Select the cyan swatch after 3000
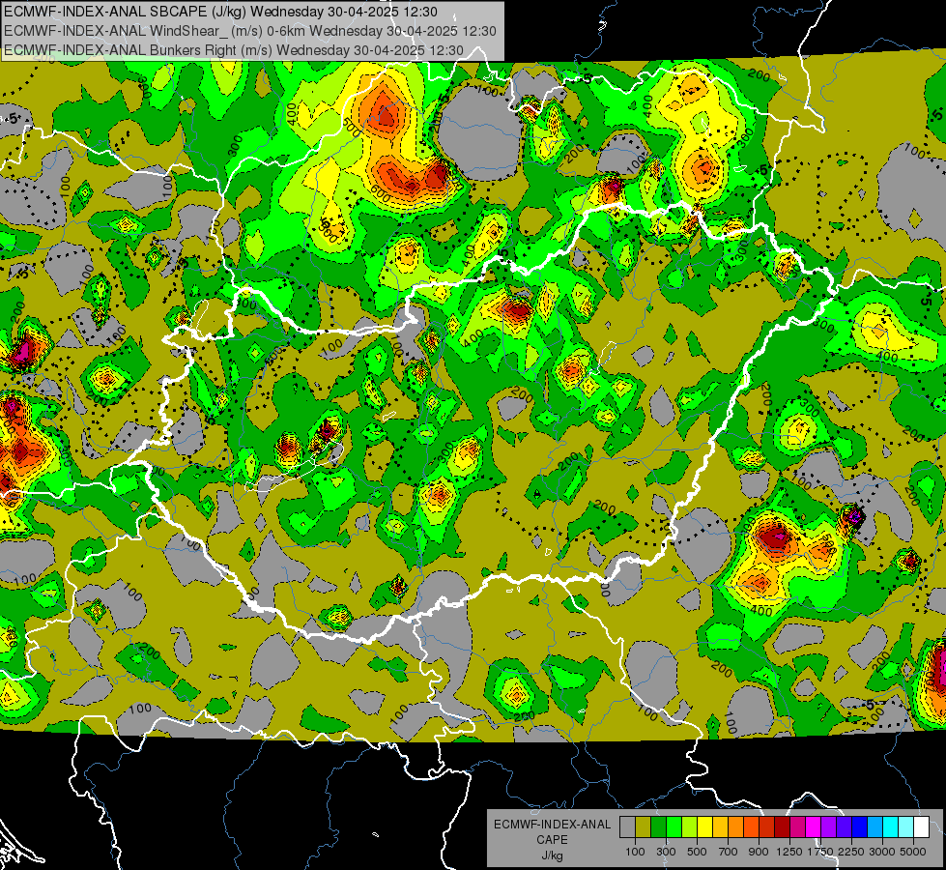The image size is (946, 870). 891,827
